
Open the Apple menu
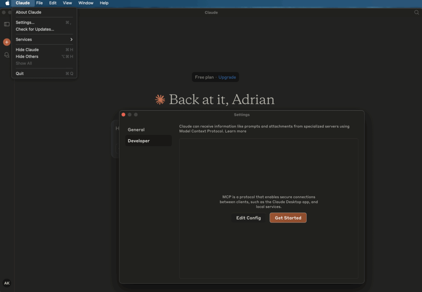(x=7, y=3)
